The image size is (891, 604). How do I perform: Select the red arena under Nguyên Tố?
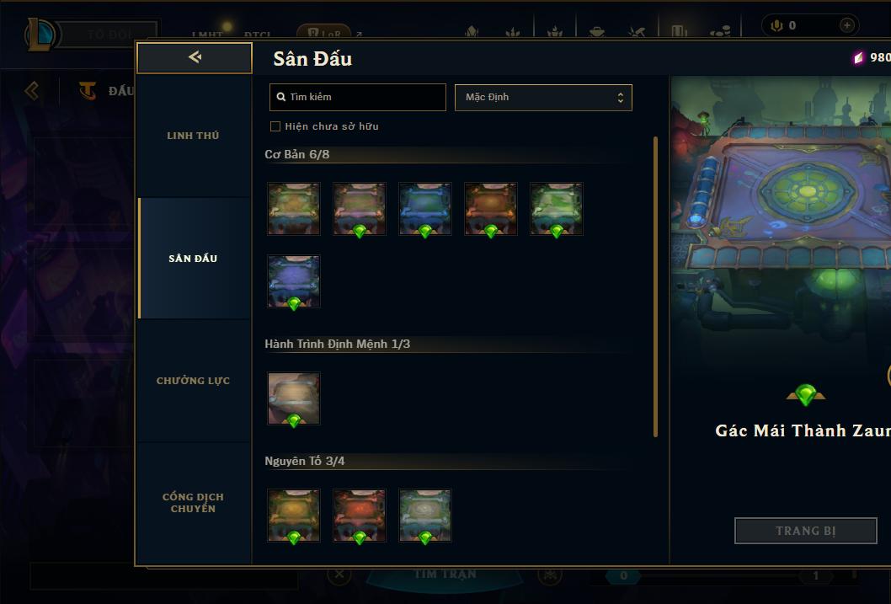point(359,516)
